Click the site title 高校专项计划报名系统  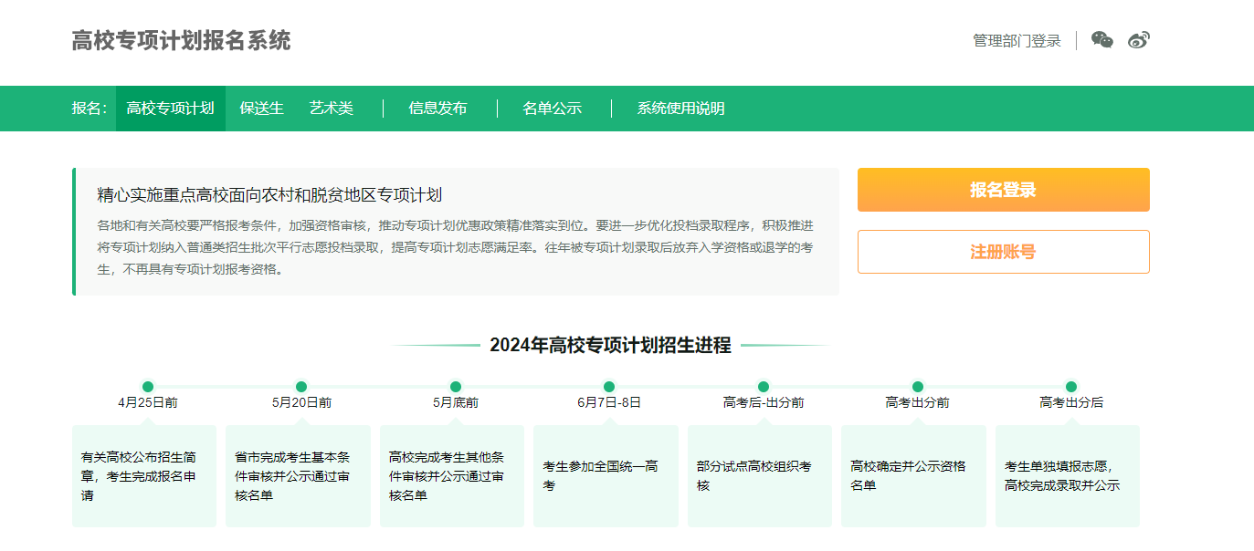[x=181, y=41]
